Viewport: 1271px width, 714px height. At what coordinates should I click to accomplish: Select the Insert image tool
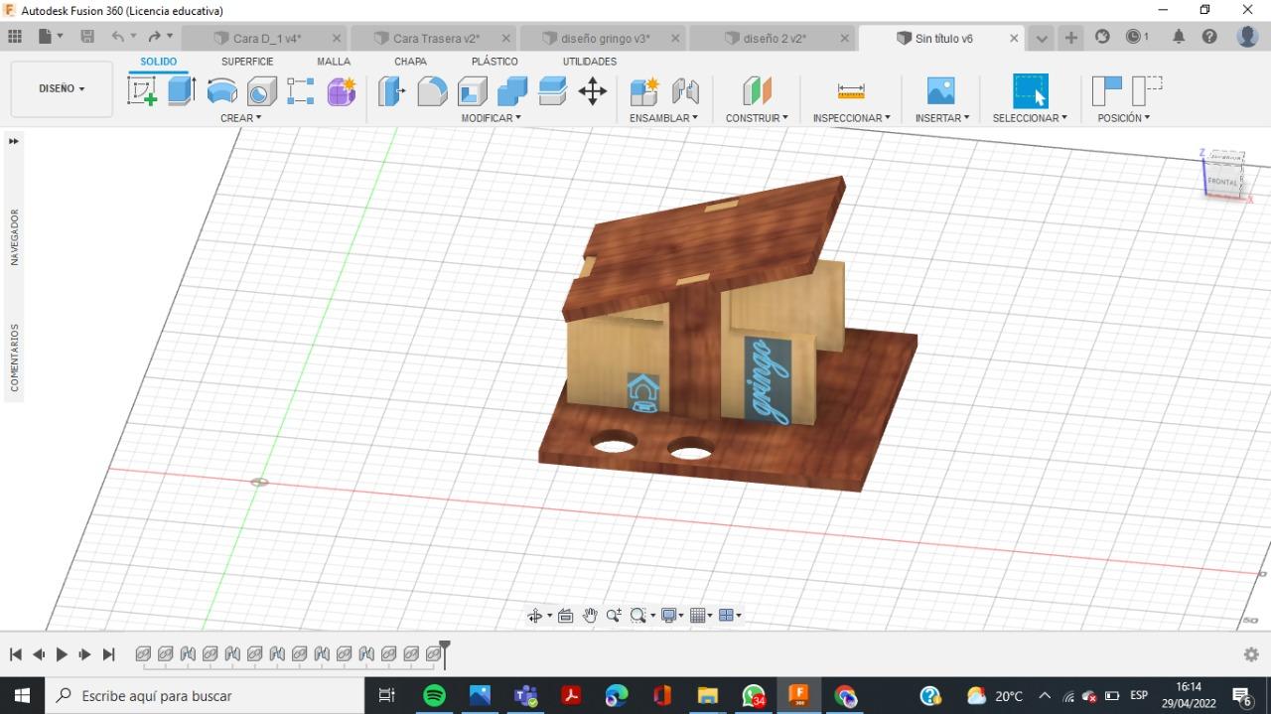(940, 91)
